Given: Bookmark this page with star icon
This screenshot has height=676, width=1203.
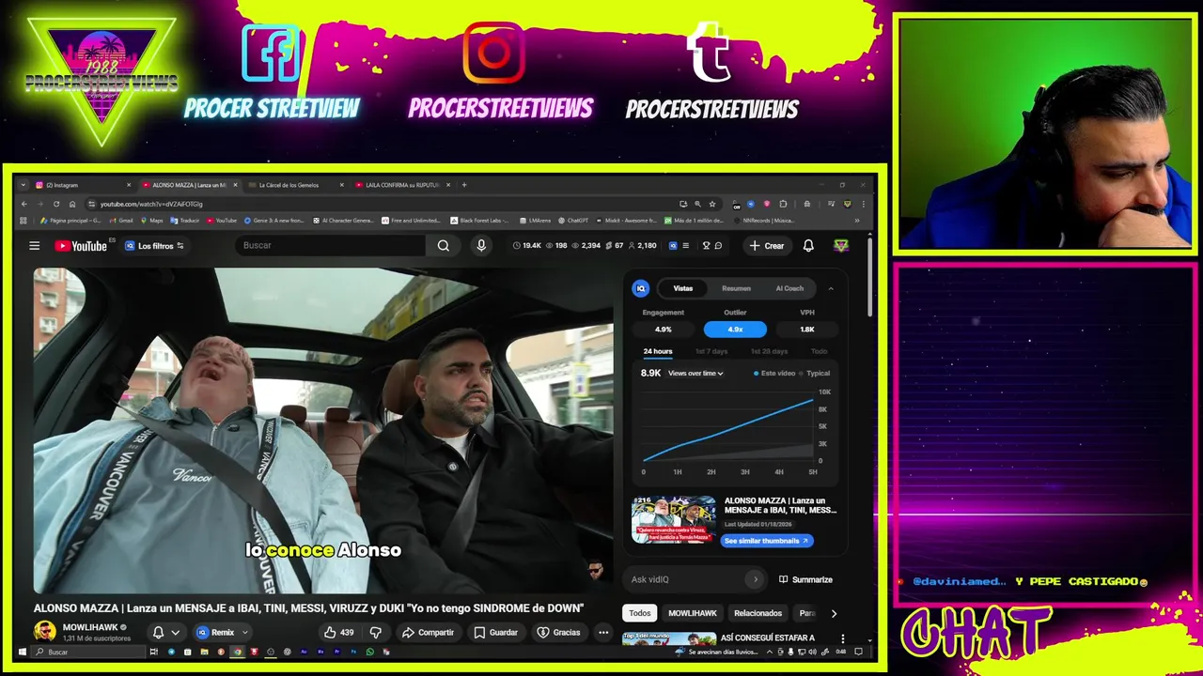Looking at the screenshot, I should pos(712,204).
